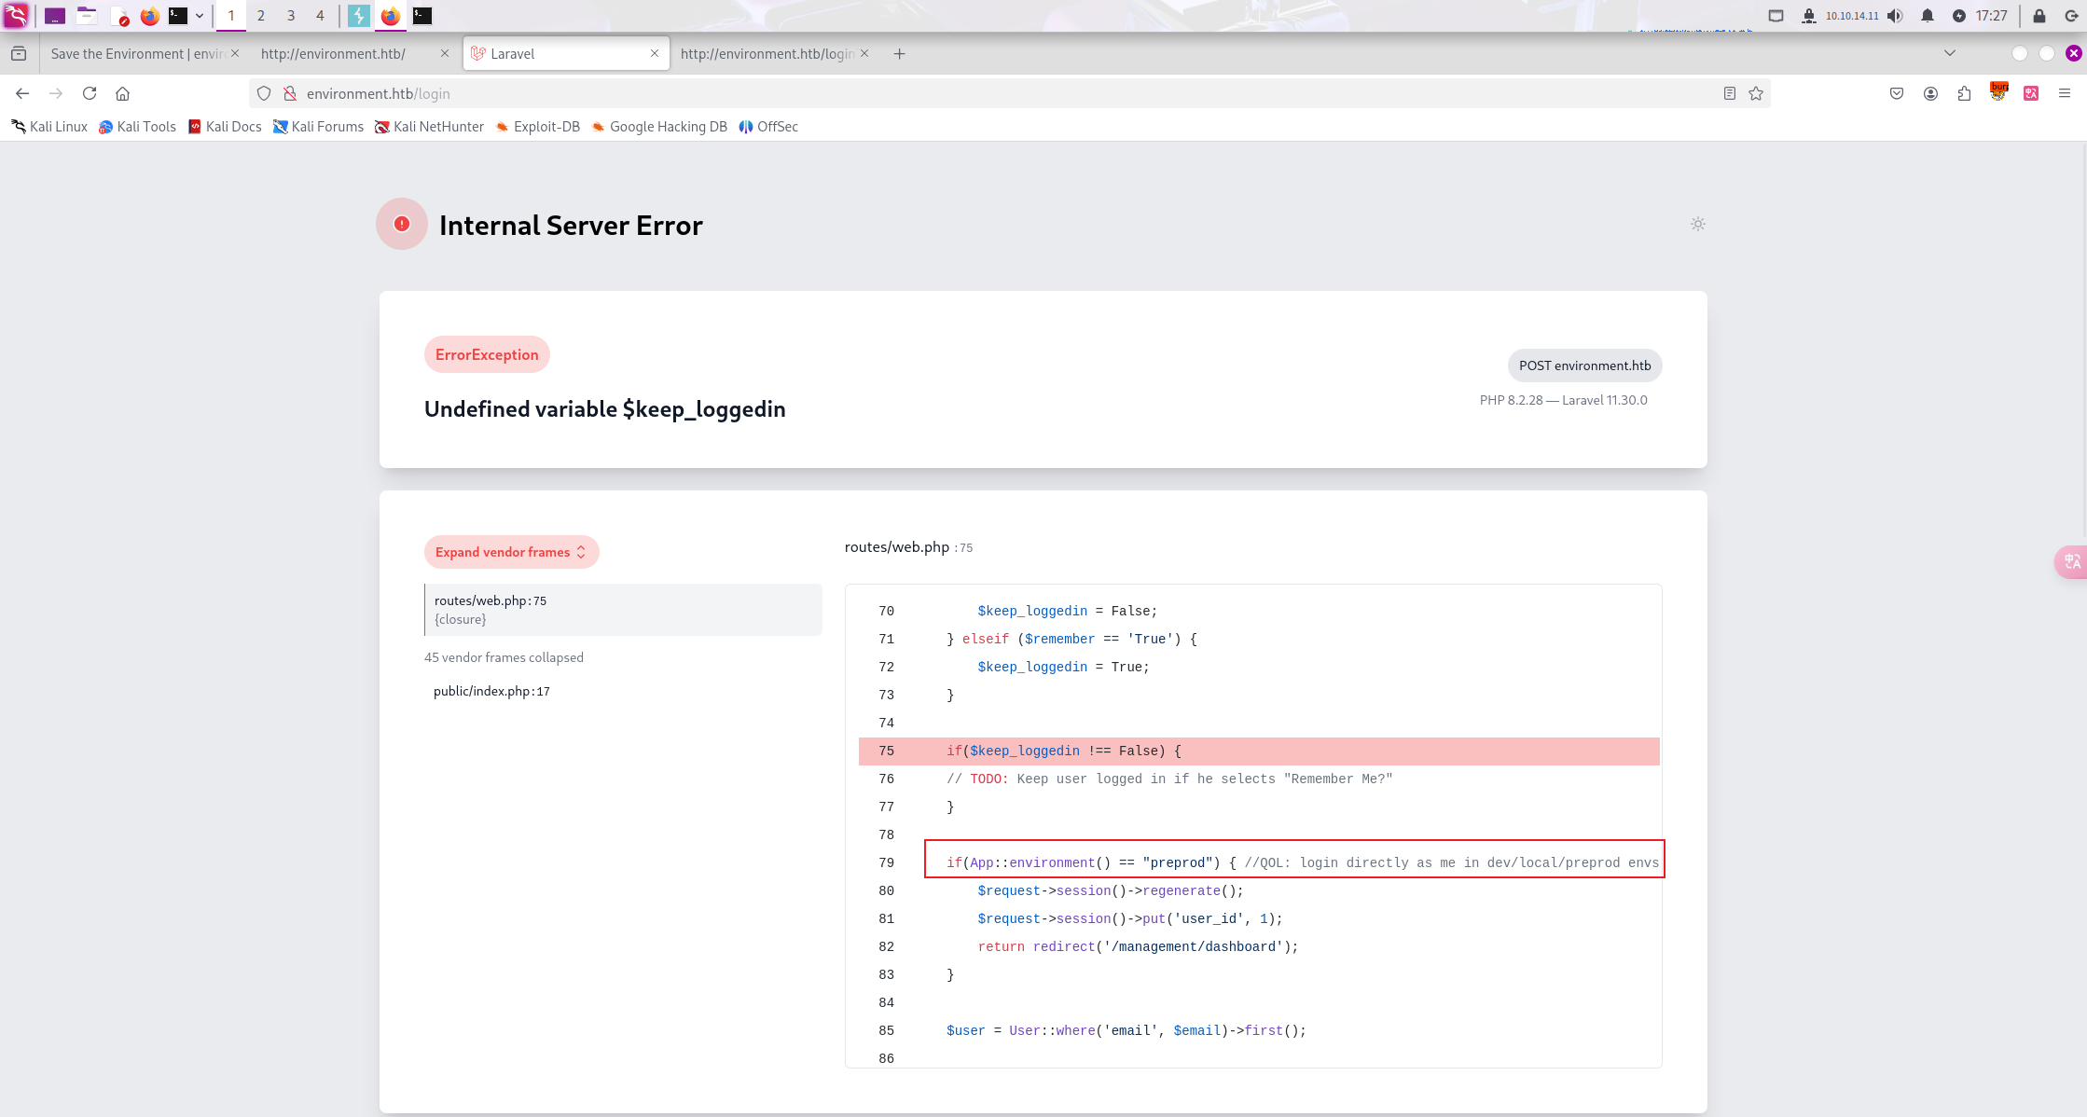This screenshot has width=2087, height=1117.
Task: Toggle reader view
Action: pos(1730,93)
